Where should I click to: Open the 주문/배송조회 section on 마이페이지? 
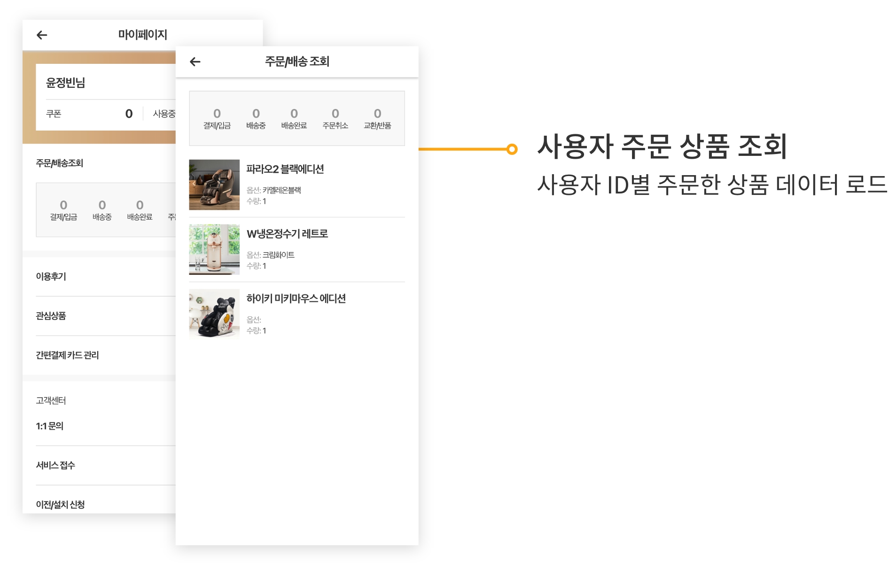click(60, 163)
